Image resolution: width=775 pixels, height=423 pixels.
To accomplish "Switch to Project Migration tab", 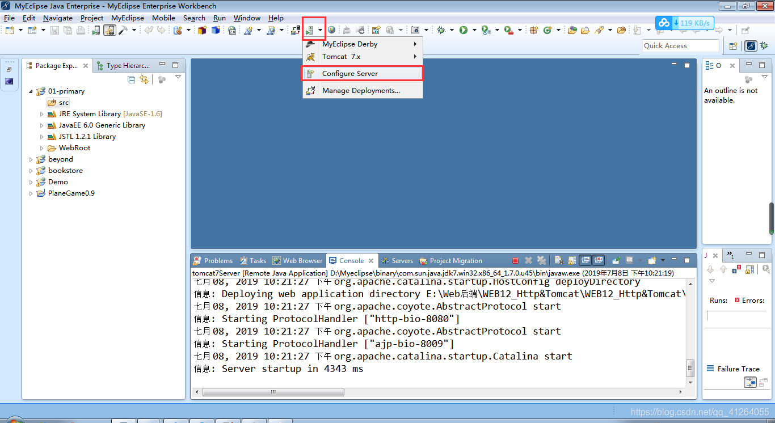I will [451, 261].
